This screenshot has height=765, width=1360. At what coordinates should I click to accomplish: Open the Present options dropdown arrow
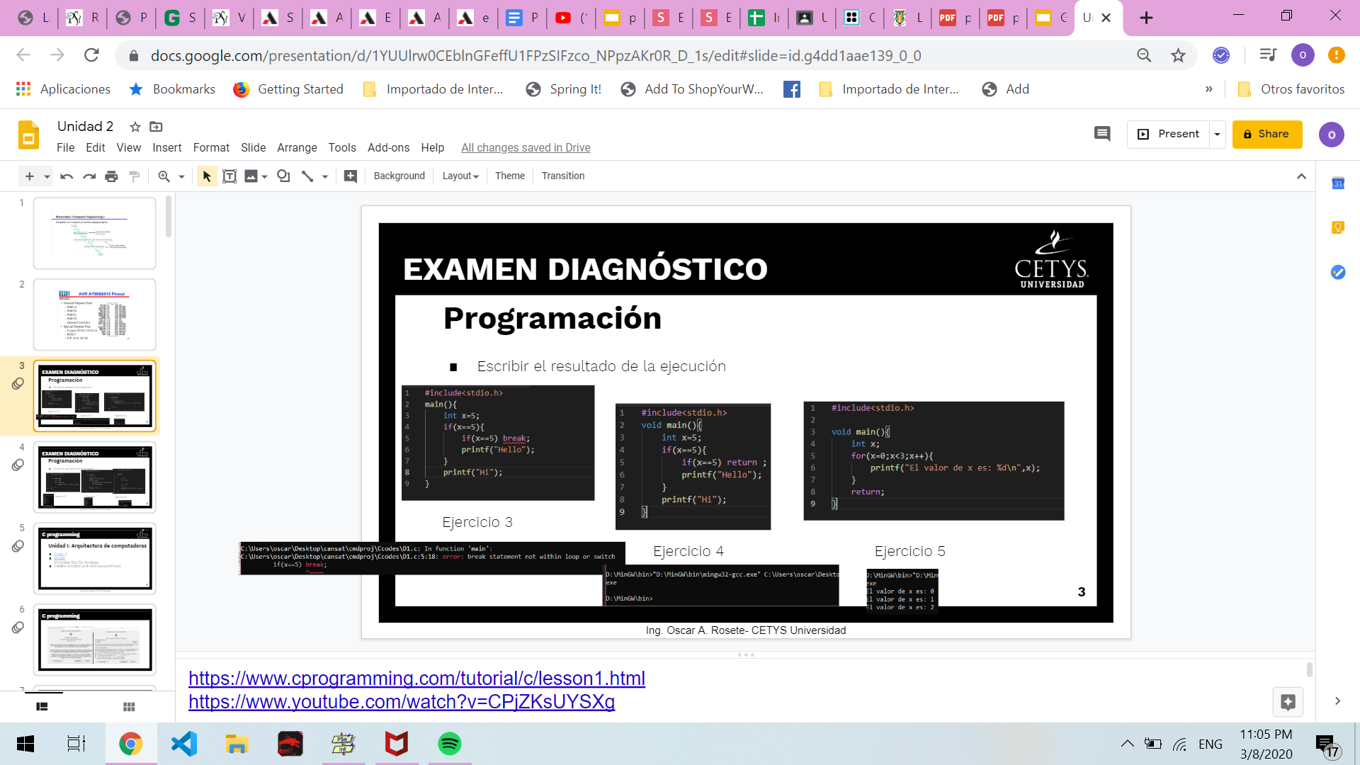(1218, 134)
